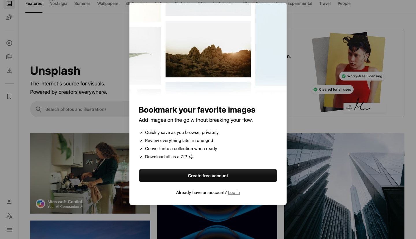This screenshot has width=416, height=239.
Task: Open the kitchen woman photo thumbnail
Action: tap(90, 173)
